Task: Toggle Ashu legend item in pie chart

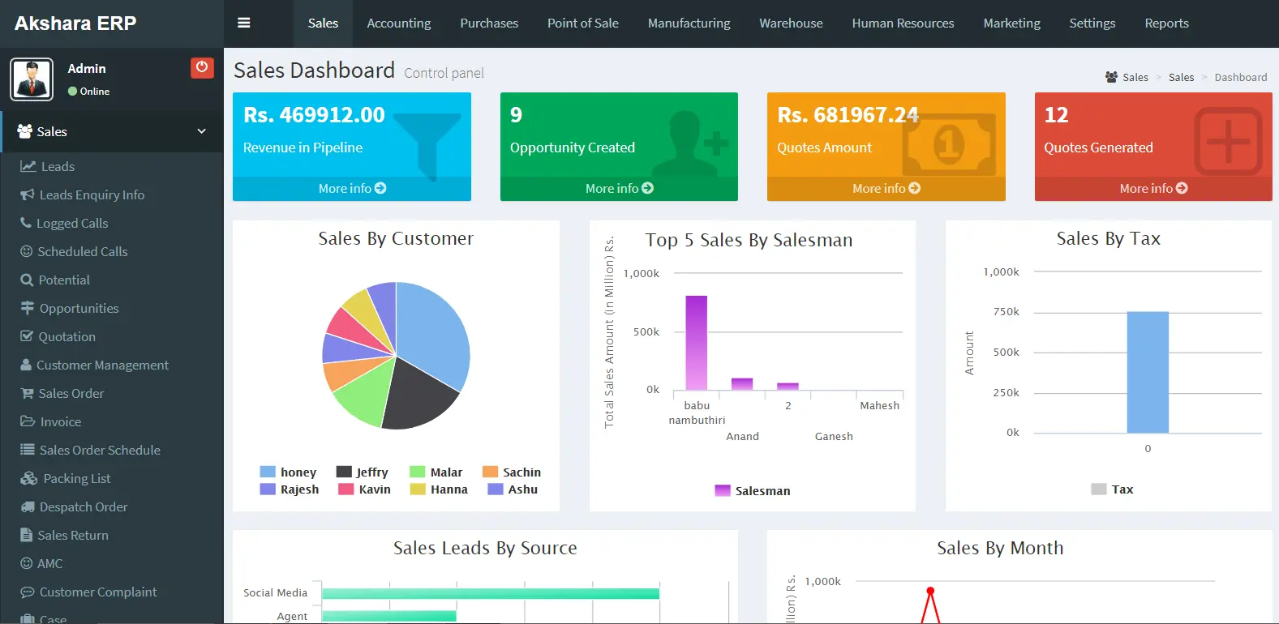Action: tap(513, 489)
